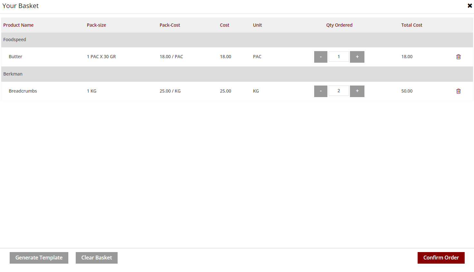This screenshot has width=474, height=272.
Task: Click the Pack-size column header
Action: pyautogui.click(x=96, y=25)
